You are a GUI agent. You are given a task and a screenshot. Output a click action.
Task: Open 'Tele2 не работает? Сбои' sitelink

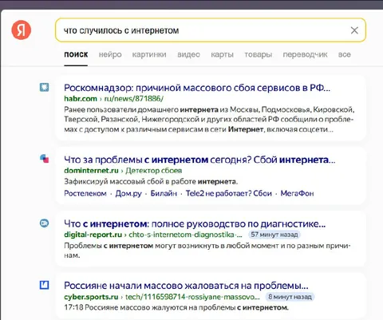[229, 193]
